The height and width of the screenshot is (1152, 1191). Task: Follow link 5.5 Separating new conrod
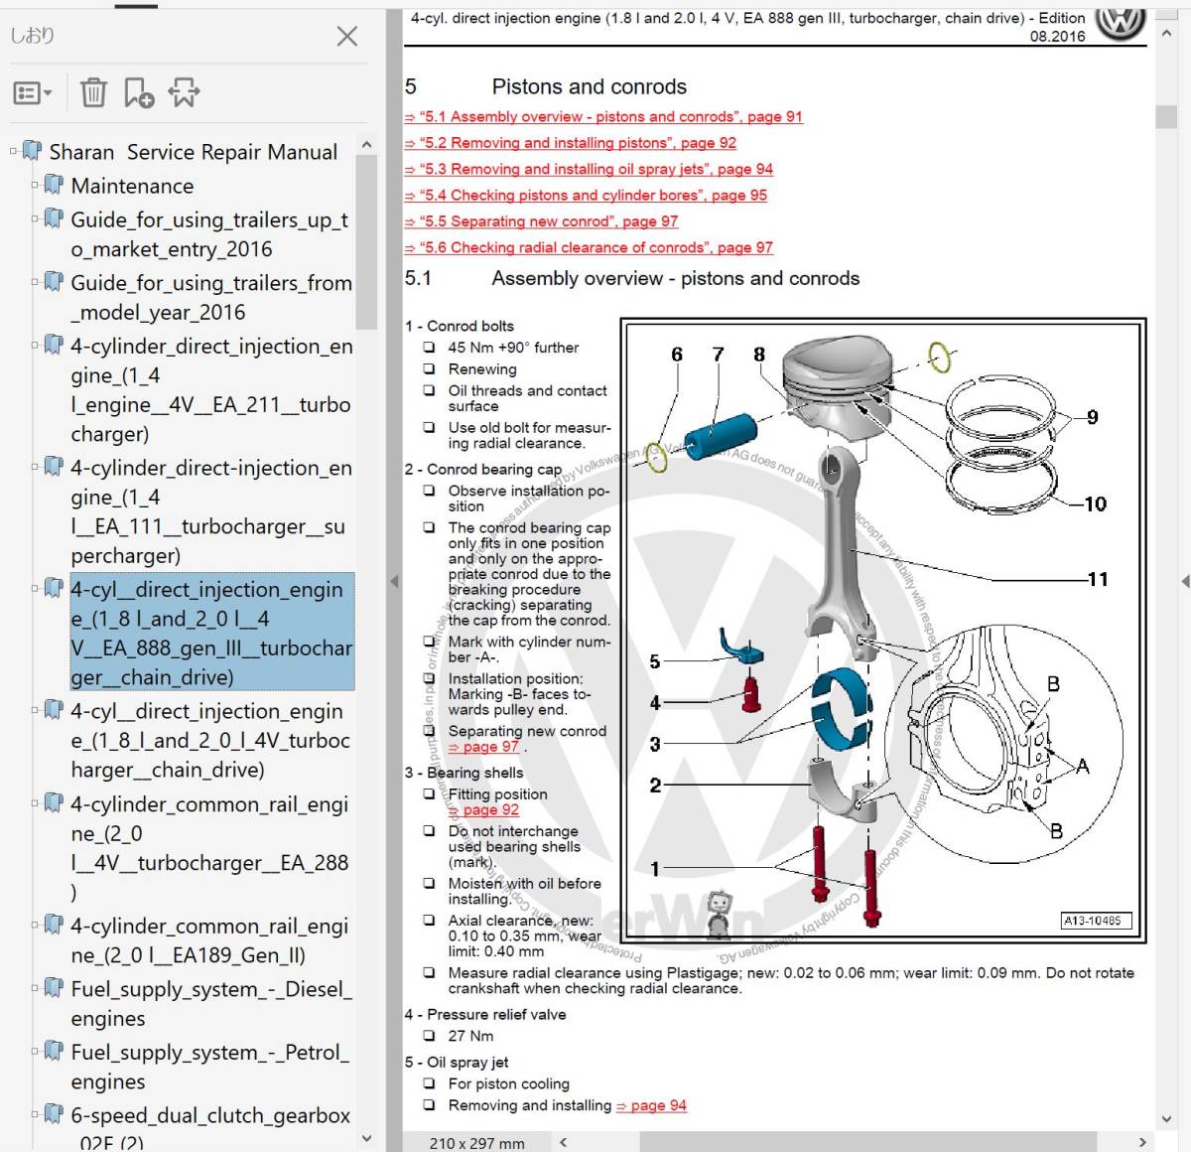[x=542, y=221]
